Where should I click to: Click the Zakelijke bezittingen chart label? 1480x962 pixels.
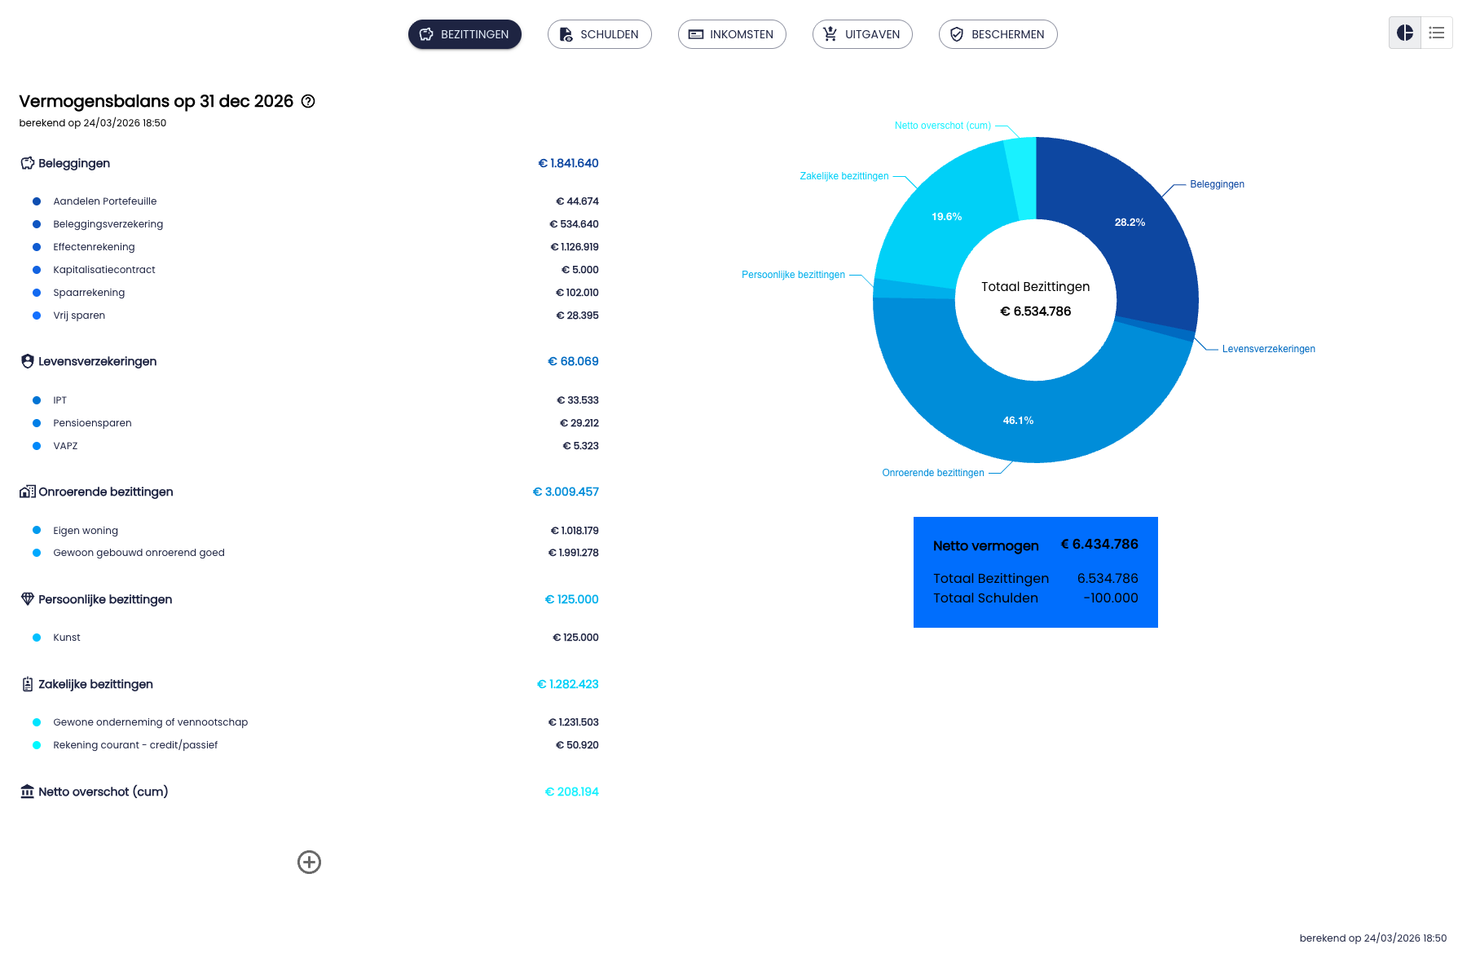coord(844,176)
